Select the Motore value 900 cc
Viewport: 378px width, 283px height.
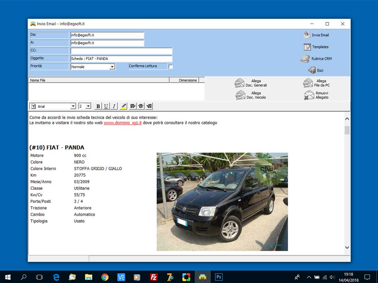tap(80, 156)
